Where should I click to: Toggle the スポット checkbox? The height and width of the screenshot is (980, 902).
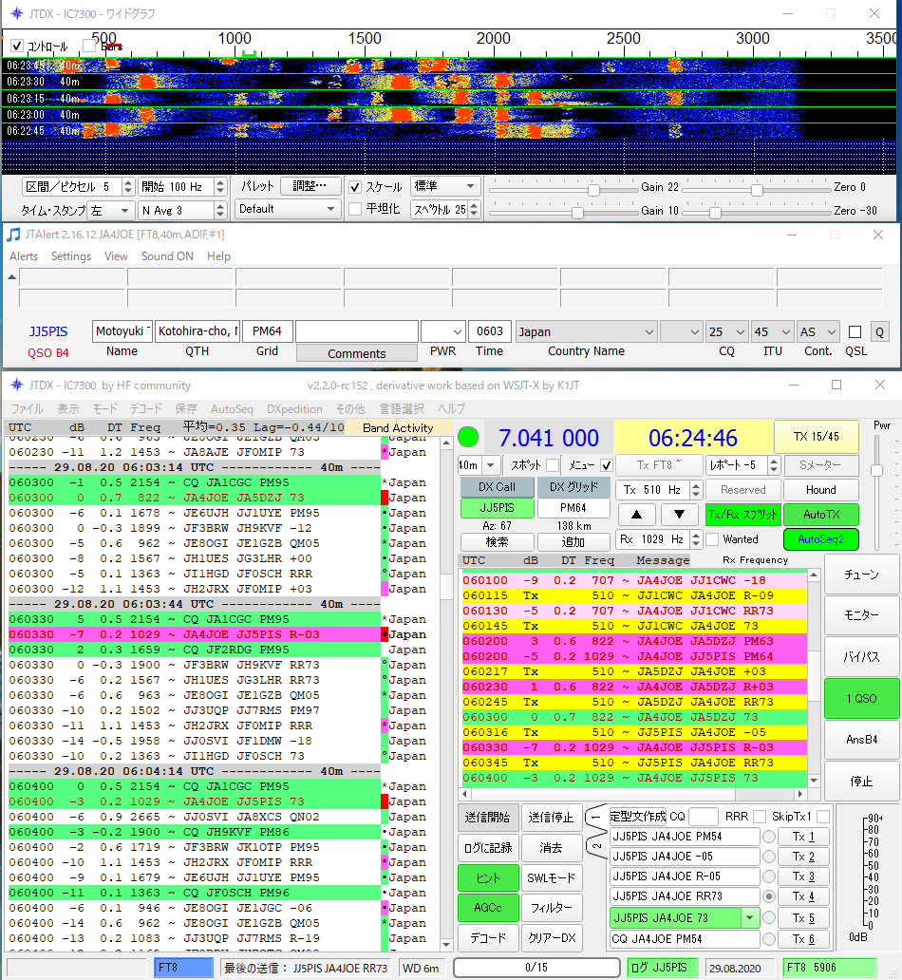click(552, 465)
